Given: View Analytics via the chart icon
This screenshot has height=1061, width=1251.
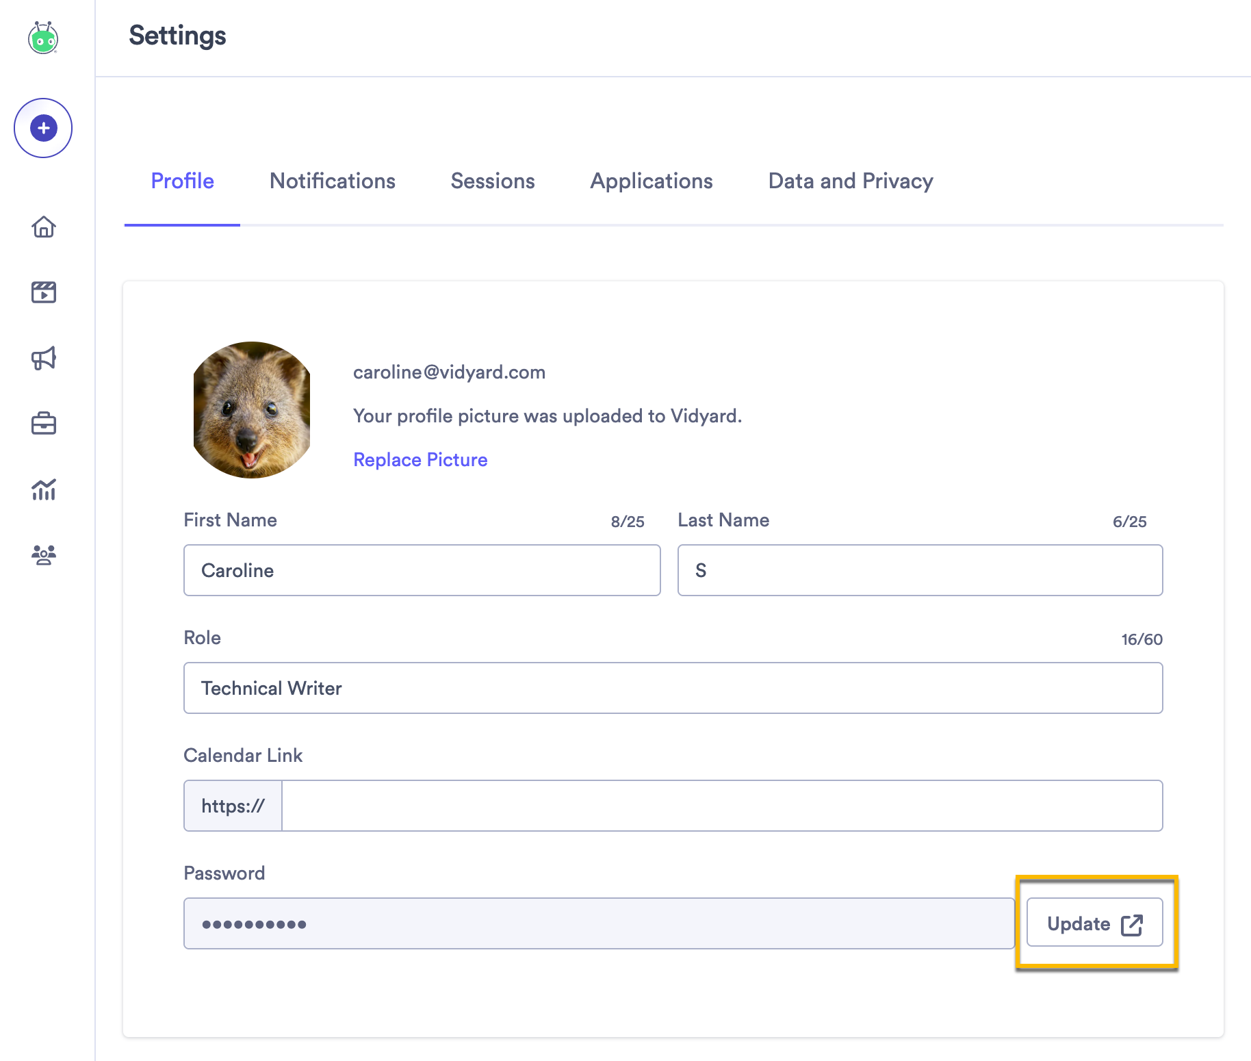Looking at the screenshot, I should coord(42,490).
